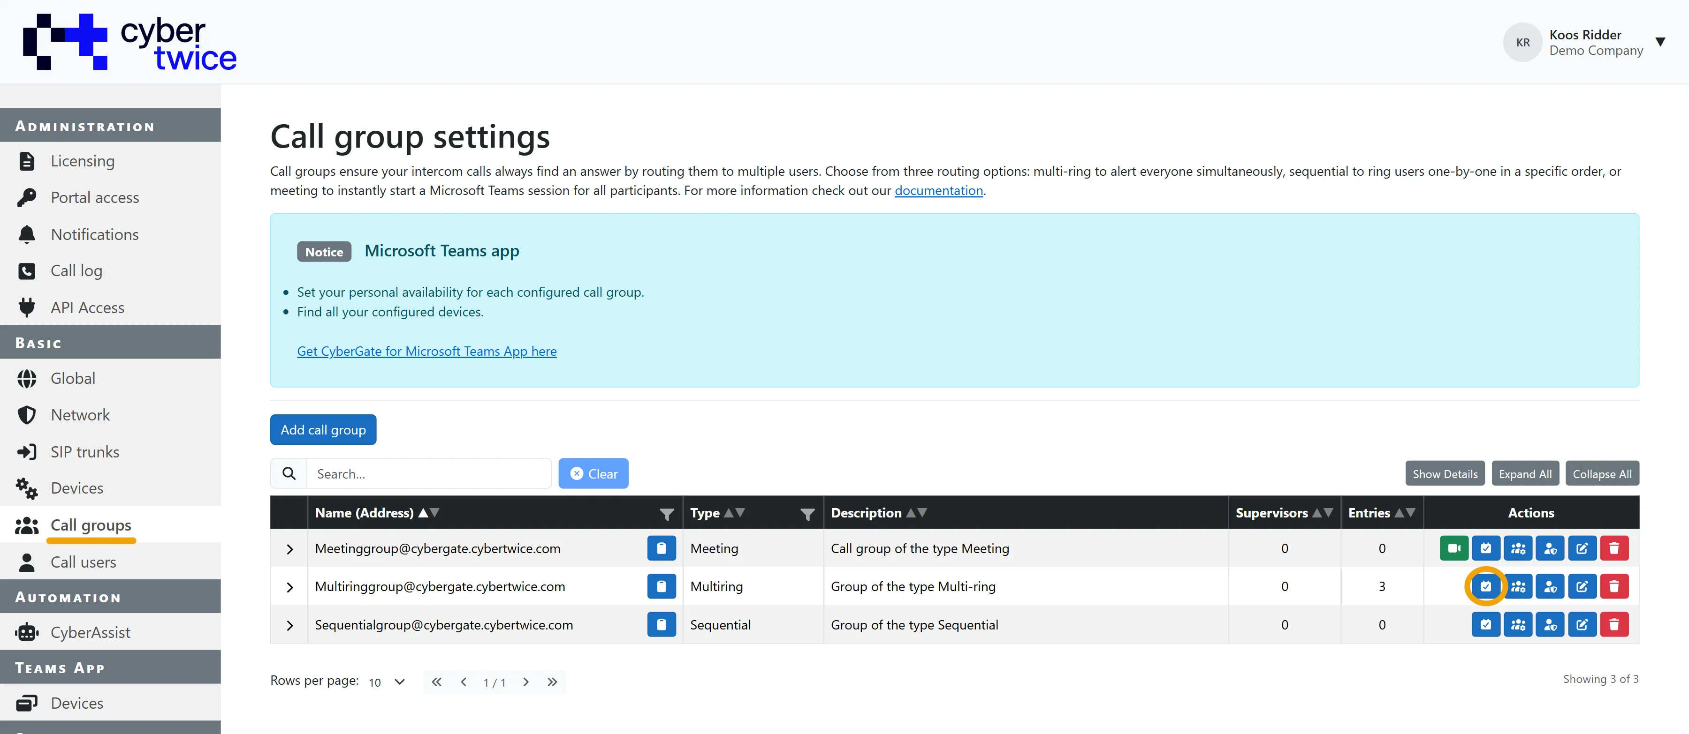Open supervisors shield icon for Multiringgroup row
The image size is (1689, 734).
[1550, 586]
